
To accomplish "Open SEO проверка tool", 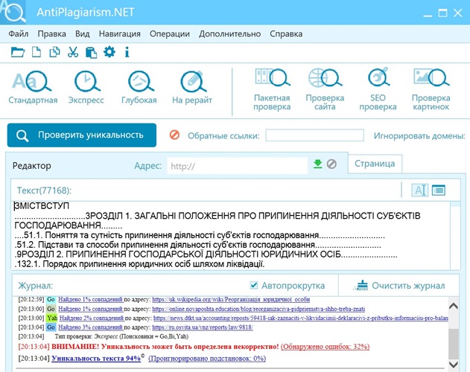I will point(378,90).
